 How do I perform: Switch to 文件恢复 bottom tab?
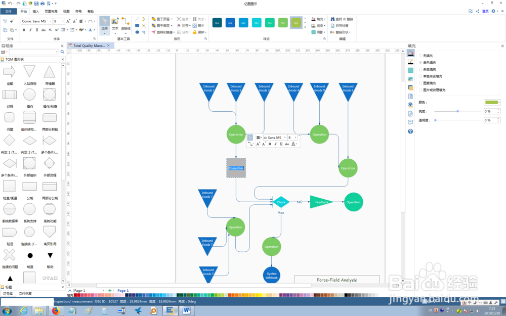tap(24, 294)
